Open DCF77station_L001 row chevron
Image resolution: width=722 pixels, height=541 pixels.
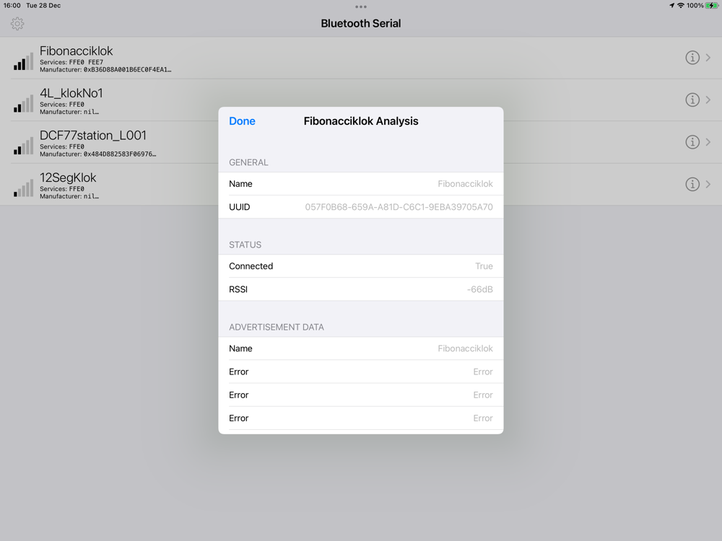pos(708,142)
